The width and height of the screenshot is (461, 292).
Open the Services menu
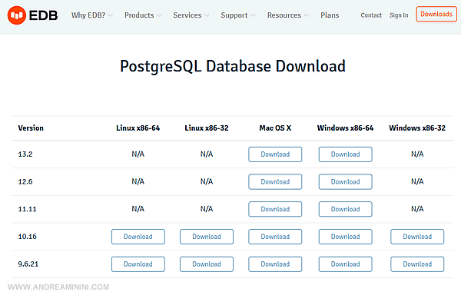187,15
